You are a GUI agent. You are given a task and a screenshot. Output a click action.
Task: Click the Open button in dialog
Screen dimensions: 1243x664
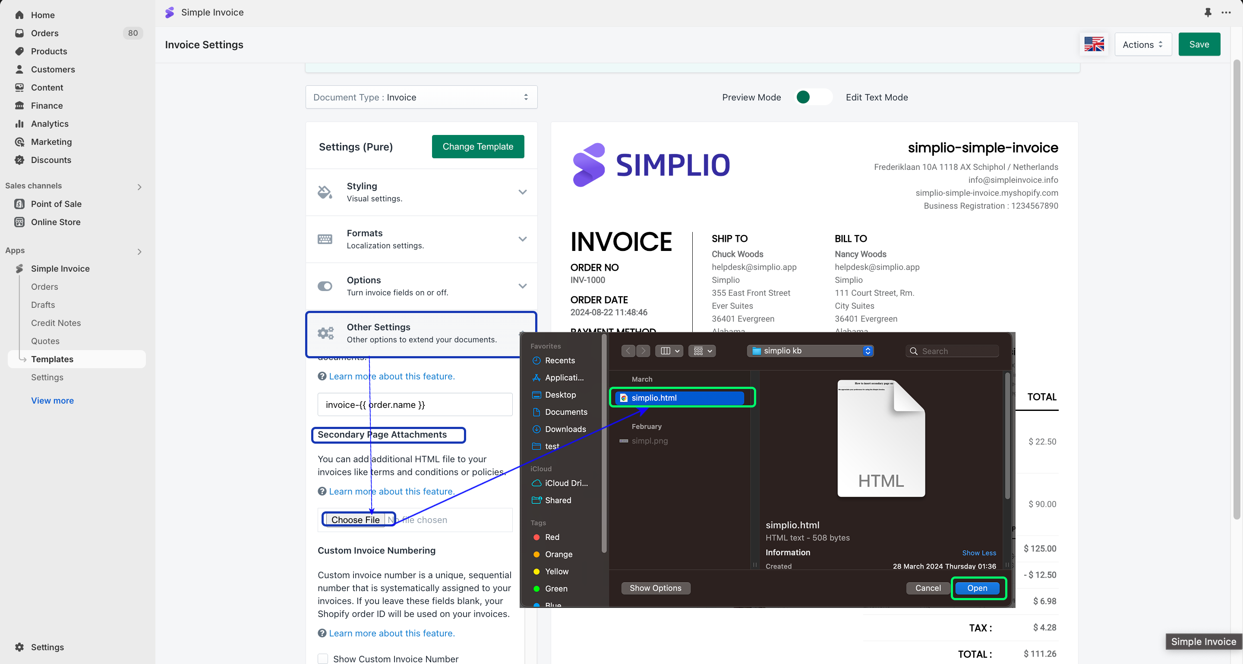pos(977,588)
